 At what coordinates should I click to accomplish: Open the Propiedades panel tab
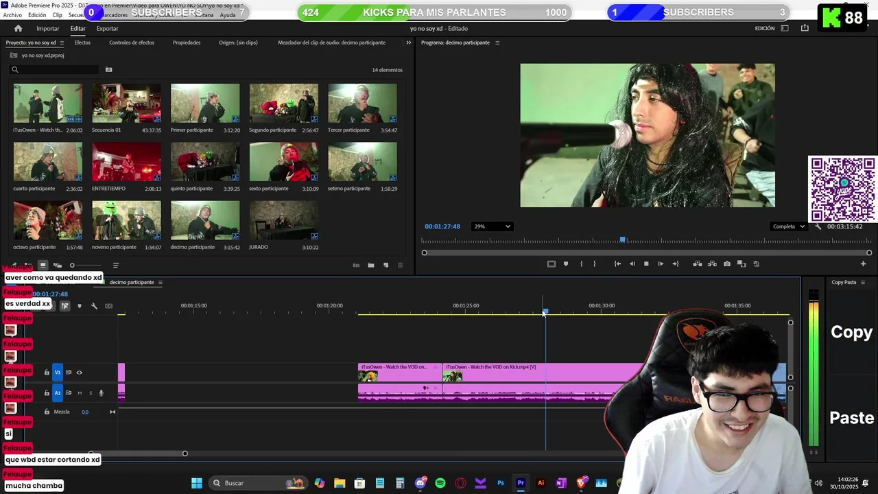click(187, 43)
